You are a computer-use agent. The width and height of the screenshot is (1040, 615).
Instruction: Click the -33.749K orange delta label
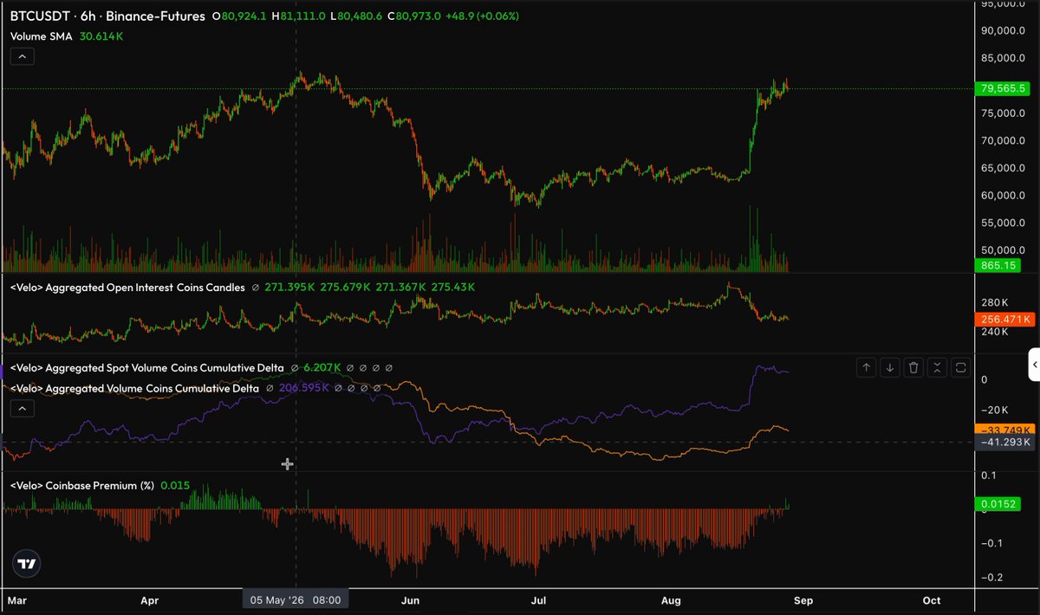tap(1004, 430)
